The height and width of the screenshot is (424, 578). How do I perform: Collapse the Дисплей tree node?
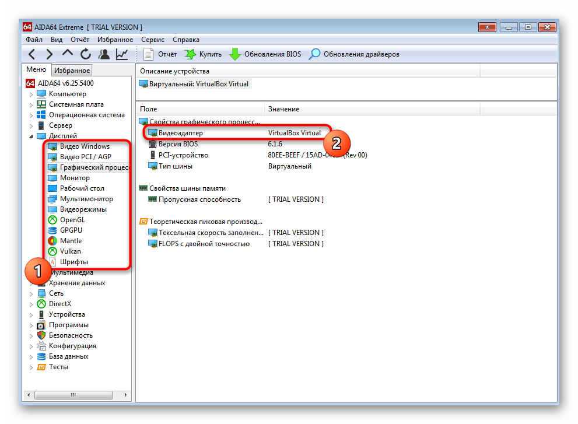[x=31, y=136]
